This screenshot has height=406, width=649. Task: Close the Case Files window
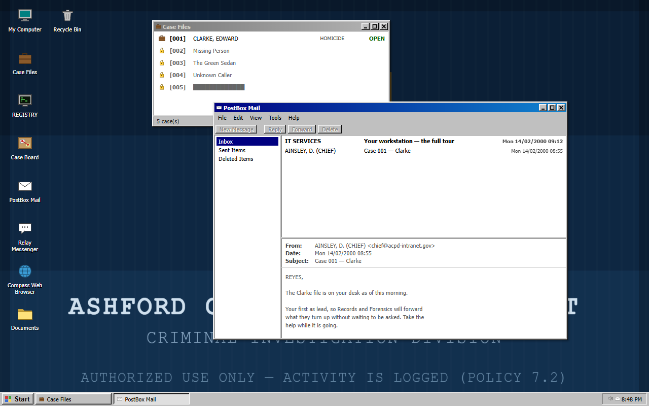click(384, 26)
